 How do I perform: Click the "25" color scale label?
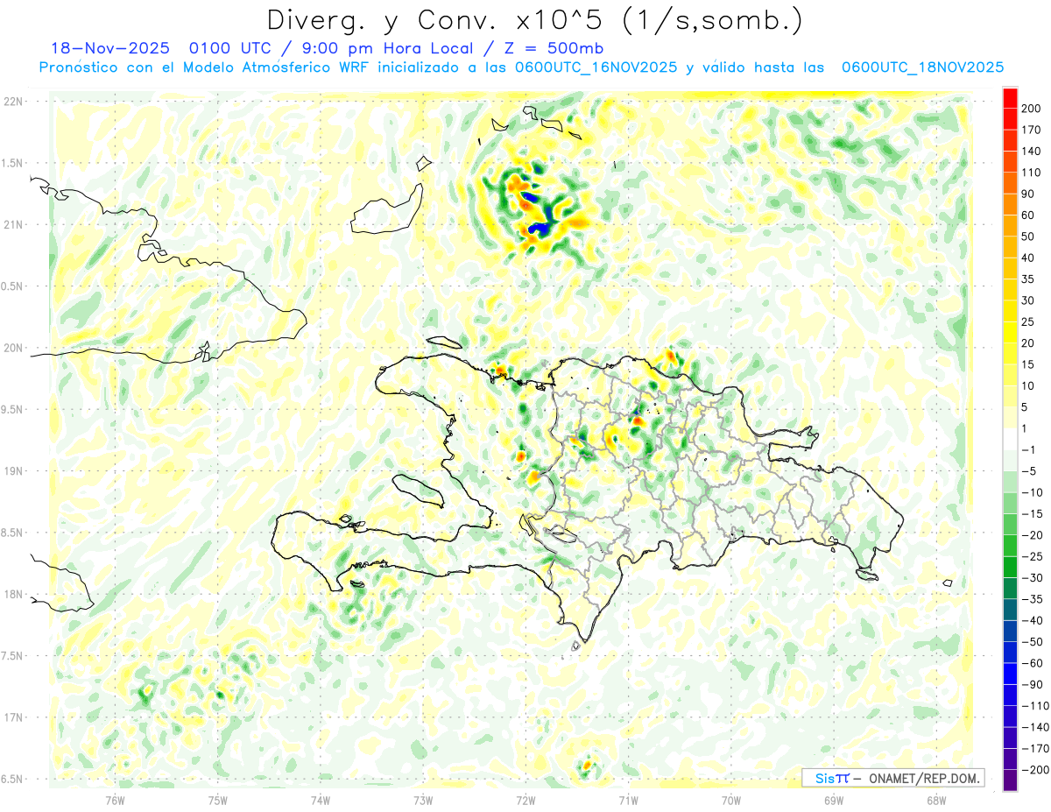1028,321
